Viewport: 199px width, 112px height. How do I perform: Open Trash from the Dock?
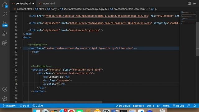pyautogui.click(x=162, y=110)
